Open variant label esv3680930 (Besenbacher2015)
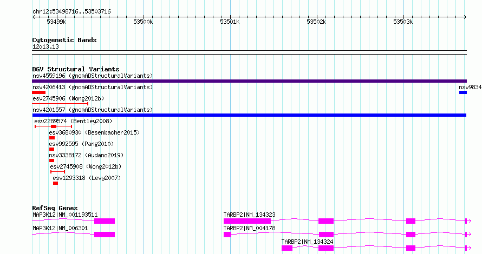The image size is (482, 254). point(94,132)
